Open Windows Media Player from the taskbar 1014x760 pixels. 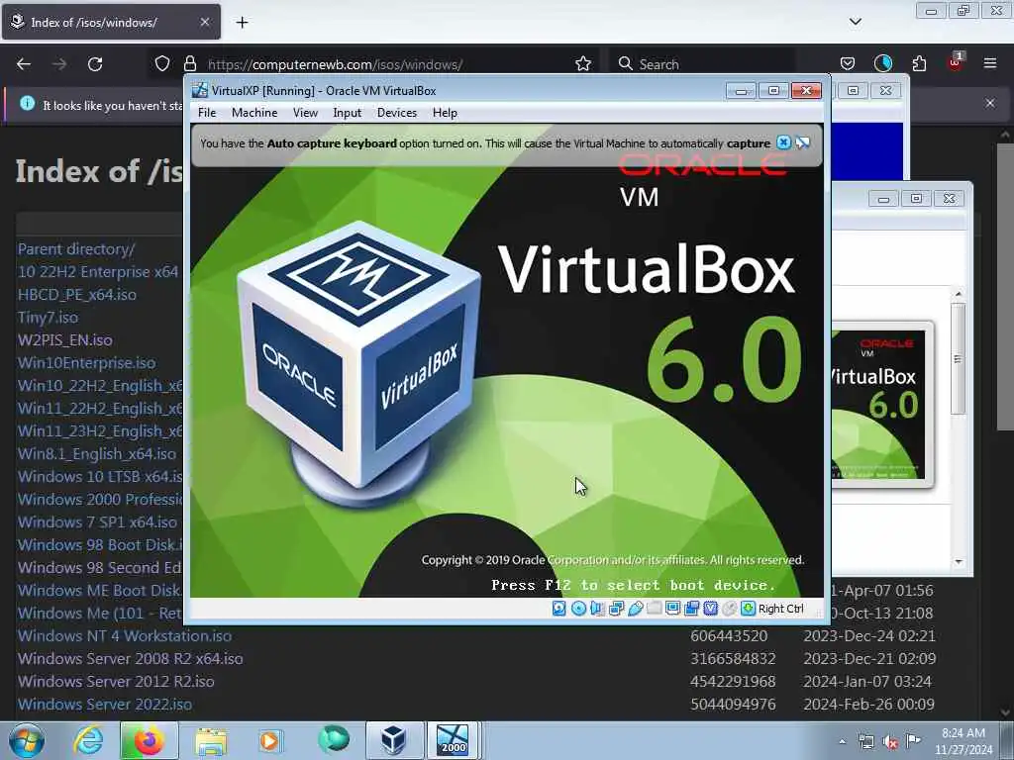click(269, 740)
